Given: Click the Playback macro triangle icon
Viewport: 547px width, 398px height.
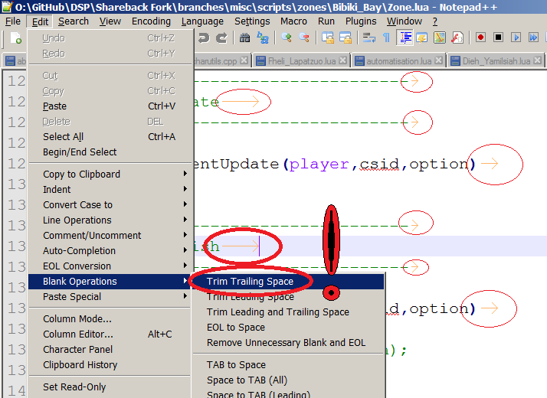Looking at the screenshot, I should point(516,38).
